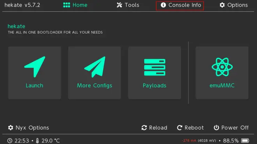Open the More Configs label

coord(95,85)
